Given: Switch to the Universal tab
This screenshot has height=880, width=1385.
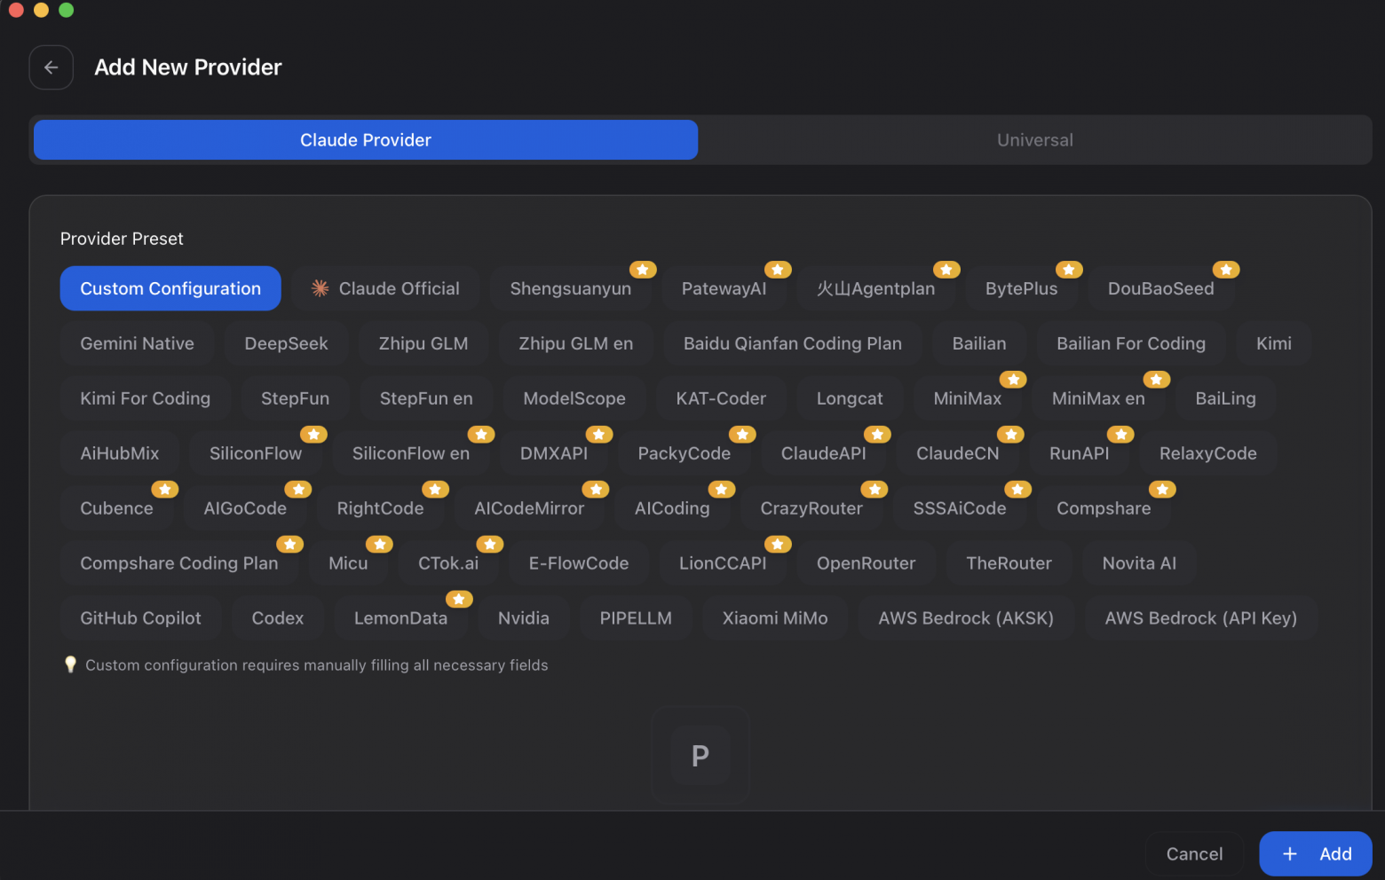Looking at the screenshot, I should point(1035,140).
